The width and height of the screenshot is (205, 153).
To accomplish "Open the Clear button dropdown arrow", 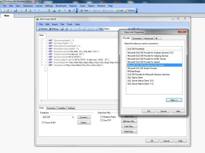I will (90, 11).
